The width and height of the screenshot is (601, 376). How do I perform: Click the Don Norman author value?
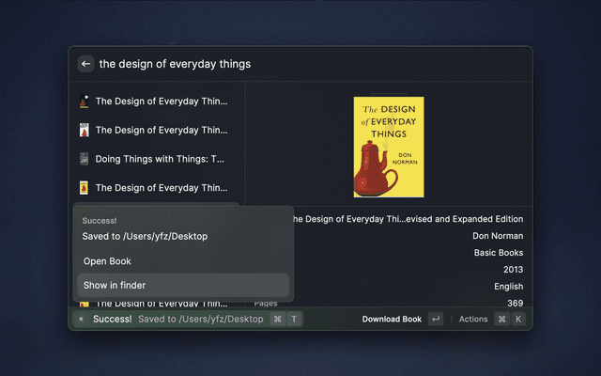(498, 236)
